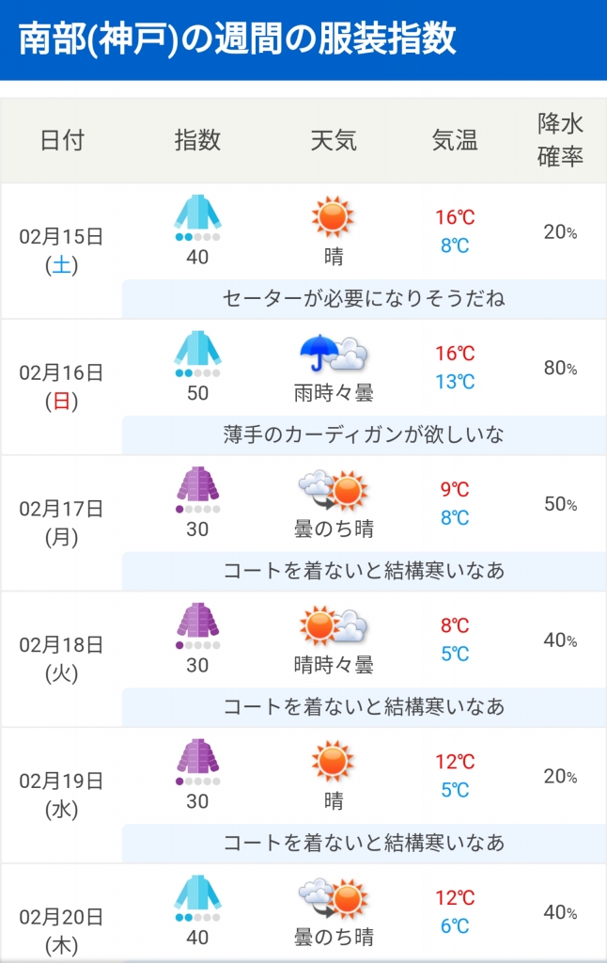Click the blue jacket icon for 02月20日
The image size is (607, 963).
[x=197, y=893]
